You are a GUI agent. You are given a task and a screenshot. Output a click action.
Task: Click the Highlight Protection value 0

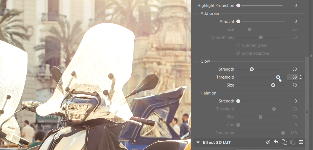coord(296,5)
